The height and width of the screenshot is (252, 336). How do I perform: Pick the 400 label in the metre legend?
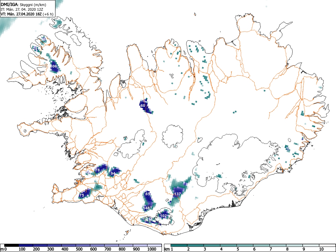pyautogui.click(x=65, y=249)
